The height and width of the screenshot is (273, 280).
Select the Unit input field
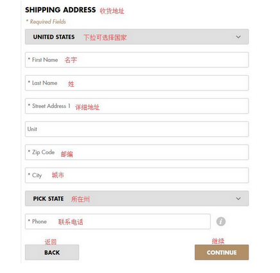point(137,129)
